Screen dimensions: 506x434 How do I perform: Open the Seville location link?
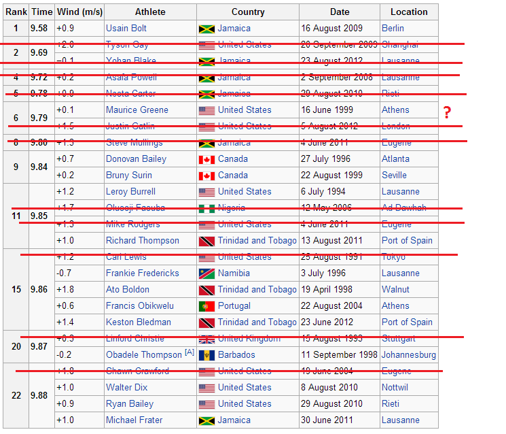pyautogui.click(x=394, y=176)
